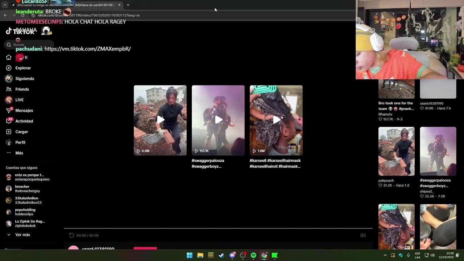This screenshot has width=464, height=261.
Task: Play the 4.4M-view bricklaying video
Action: coord(160,120)
